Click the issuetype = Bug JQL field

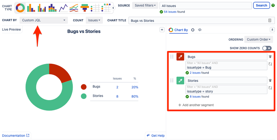226,66
